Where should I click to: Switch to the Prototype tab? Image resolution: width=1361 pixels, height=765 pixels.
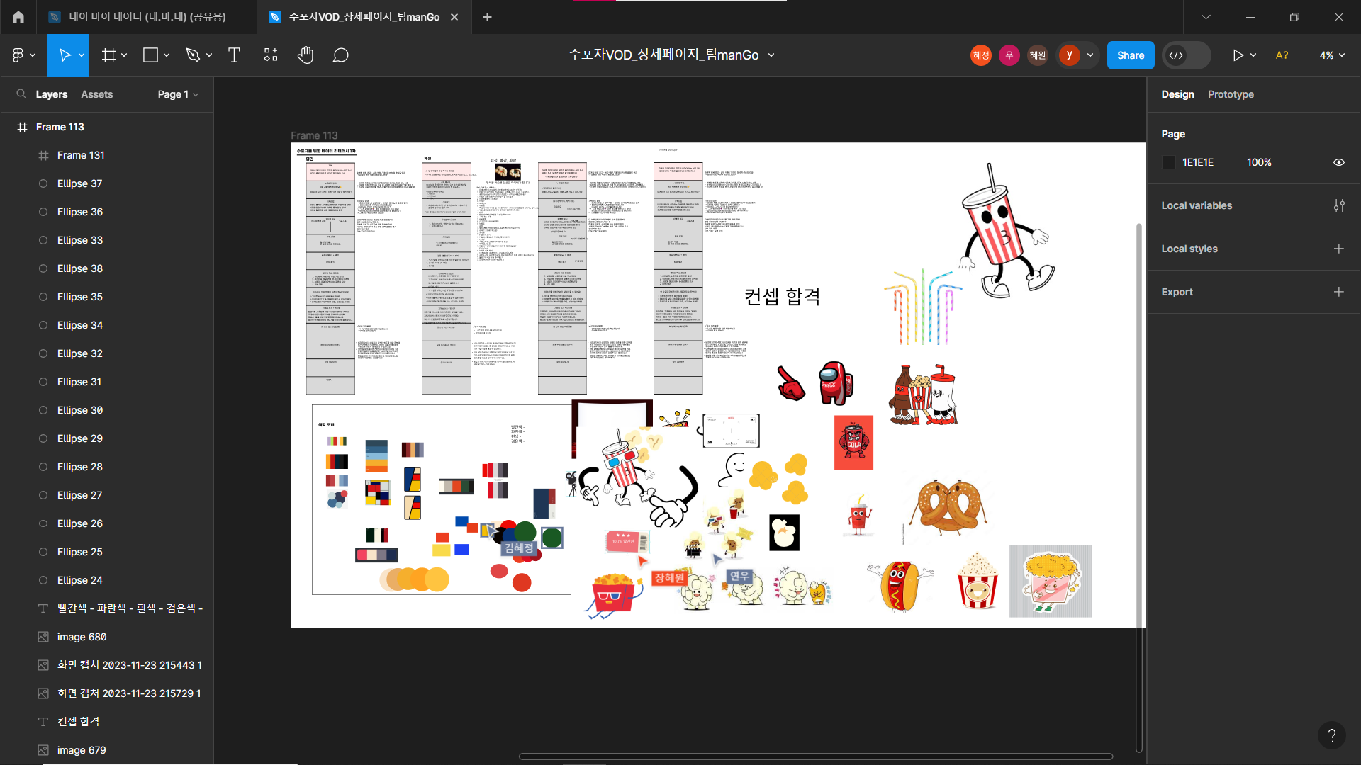(1231, 94)
